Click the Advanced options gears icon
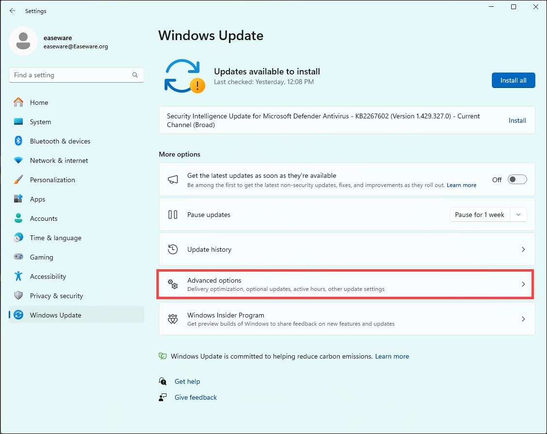Screen dimensions: 547x434 [173, 284]
